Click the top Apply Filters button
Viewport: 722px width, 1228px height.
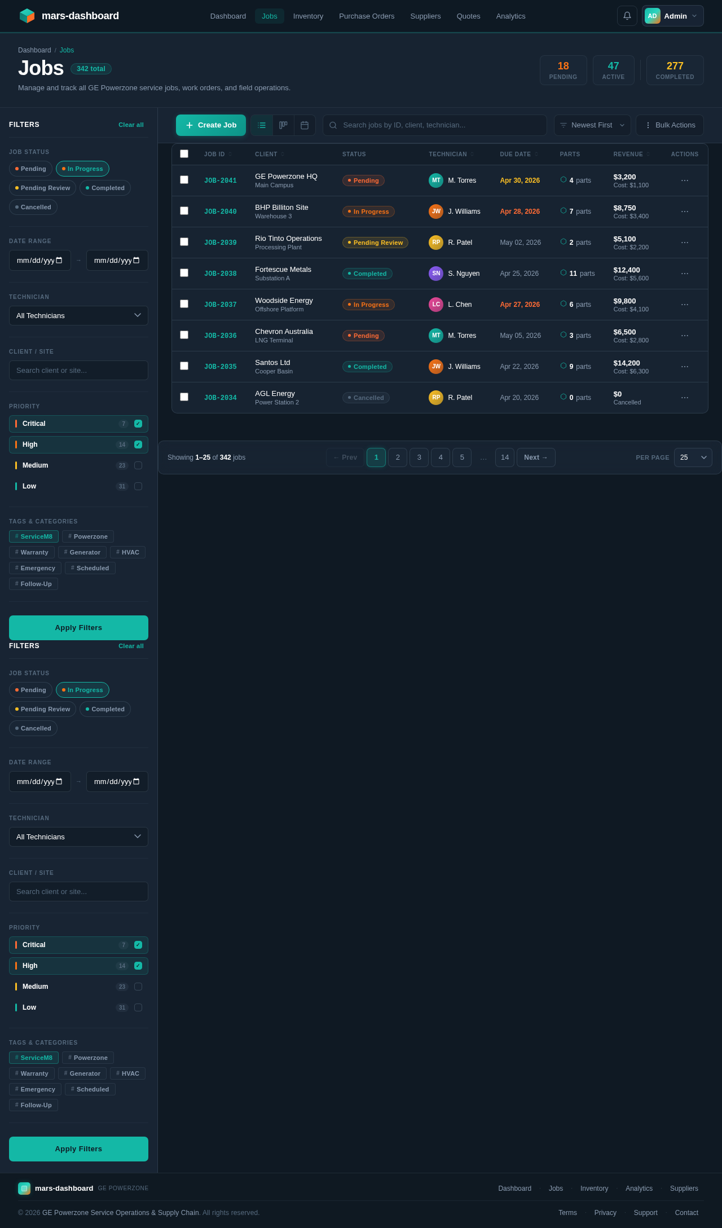coord(78,628)
